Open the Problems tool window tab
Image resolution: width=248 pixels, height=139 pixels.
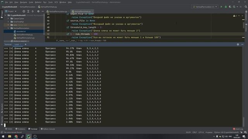20,129
